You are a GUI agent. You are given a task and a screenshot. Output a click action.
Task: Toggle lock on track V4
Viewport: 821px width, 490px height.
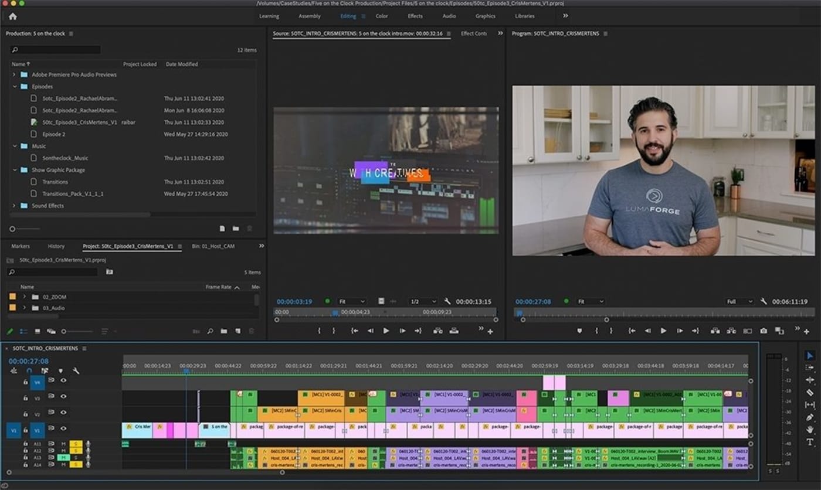[25, 381]
